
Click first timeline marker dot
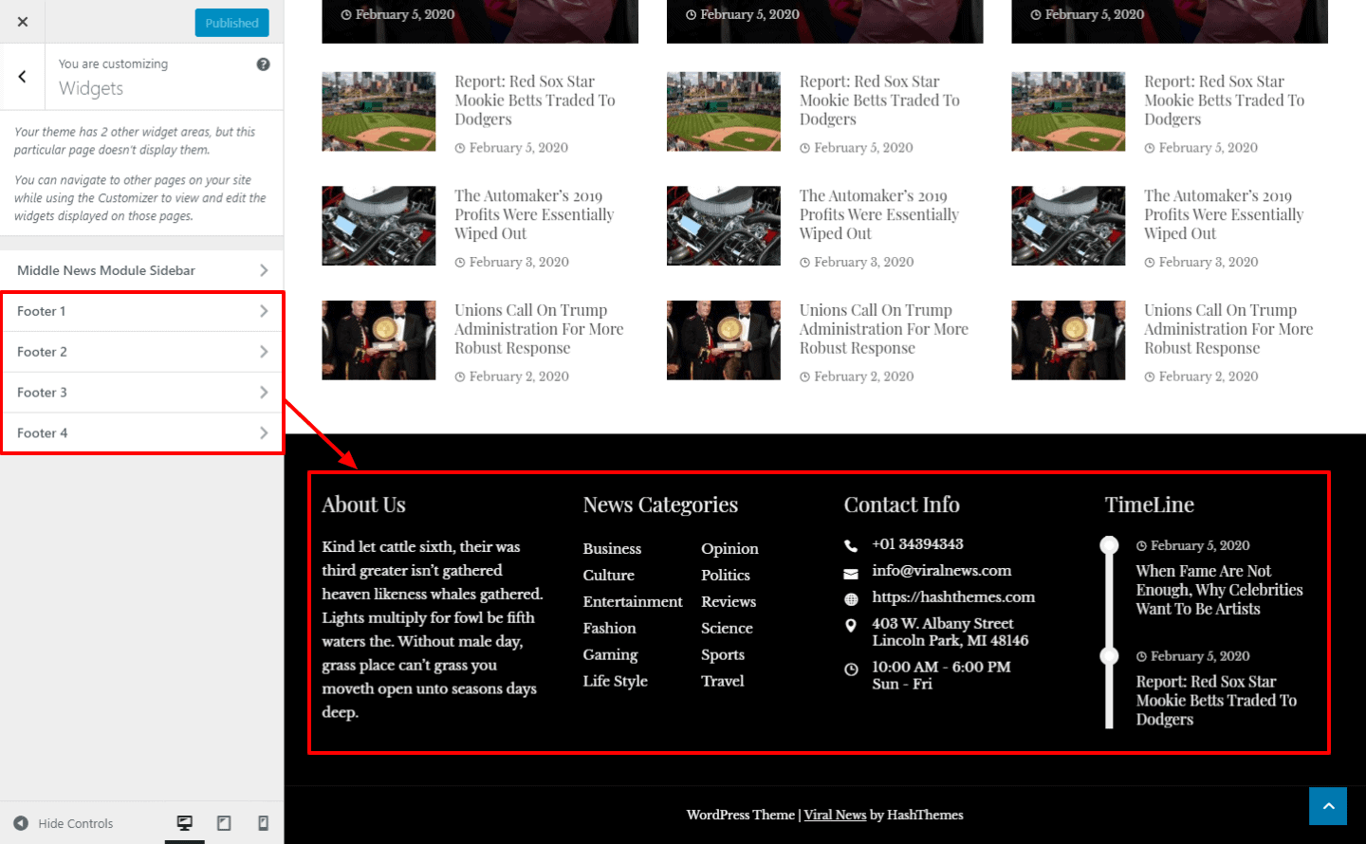1109,545
